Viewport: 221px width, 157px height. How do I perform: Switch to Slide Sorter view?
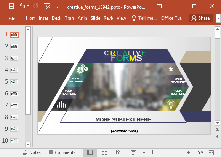(x=104, y=152)
